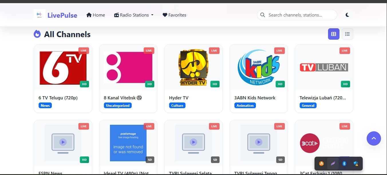Select the Culture category tag
The image size is (387, 175).
(177, 105)
